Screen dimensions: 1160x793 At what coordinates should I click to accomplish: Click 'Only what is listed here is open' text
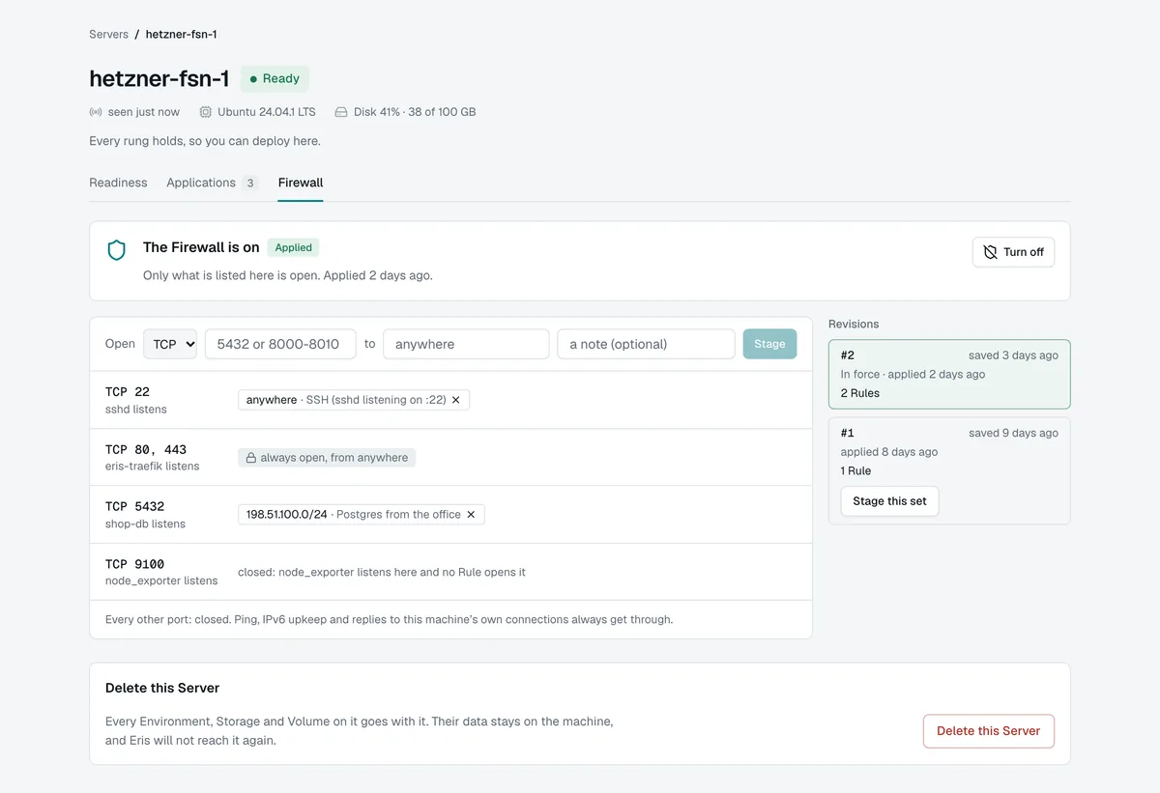click(x=288, y=275)
